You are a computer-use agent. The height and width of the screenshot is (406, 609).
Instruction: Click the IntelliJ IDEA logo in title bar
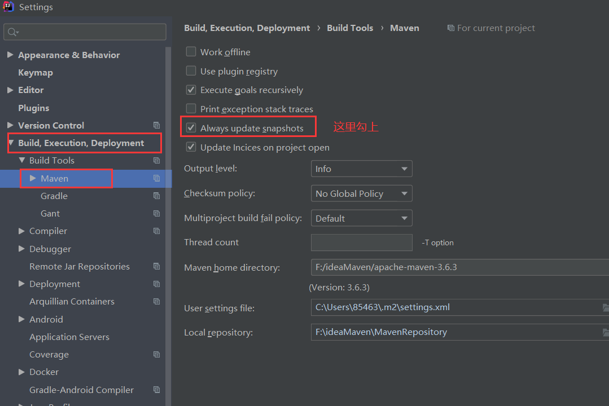pos(8,7)
